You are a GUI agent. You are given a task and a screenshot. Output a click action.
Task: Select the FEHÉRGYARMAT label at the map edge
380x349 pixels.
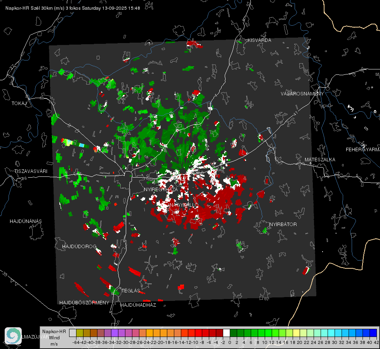(363, 150)
